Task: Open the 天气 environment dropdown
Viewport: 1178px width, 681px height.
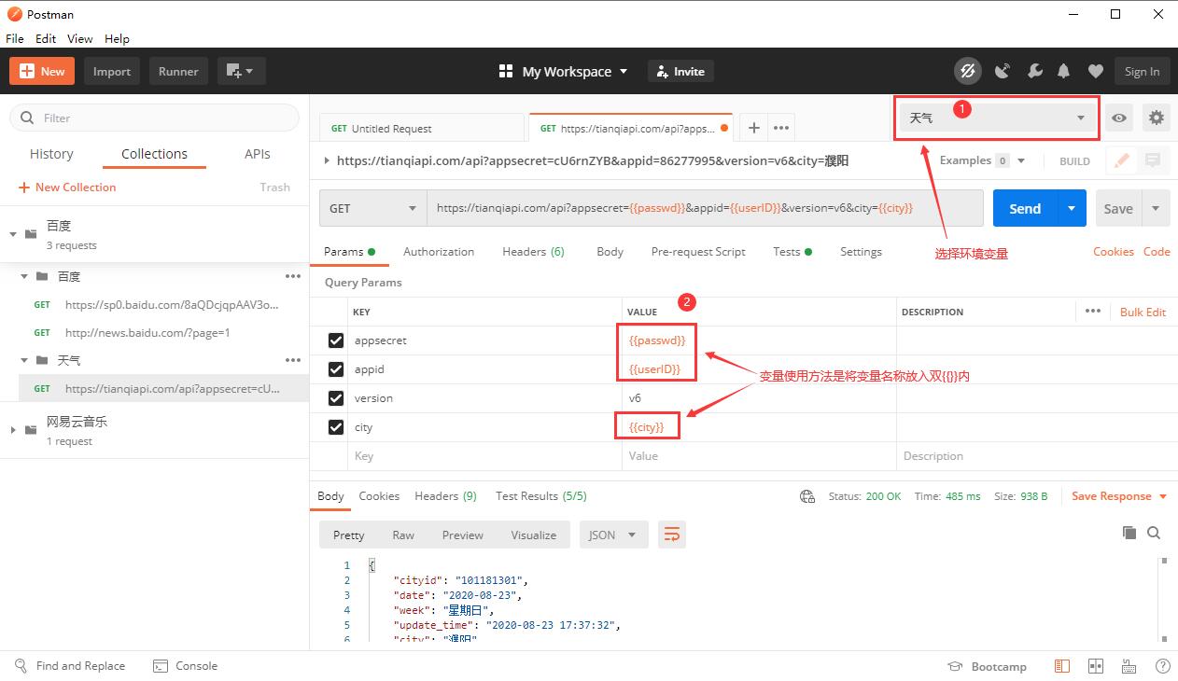Action: click(997, 118)
